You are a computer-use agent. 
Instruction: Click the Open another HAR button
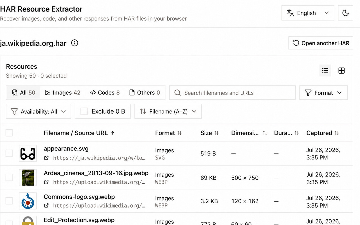pos(321,43)
